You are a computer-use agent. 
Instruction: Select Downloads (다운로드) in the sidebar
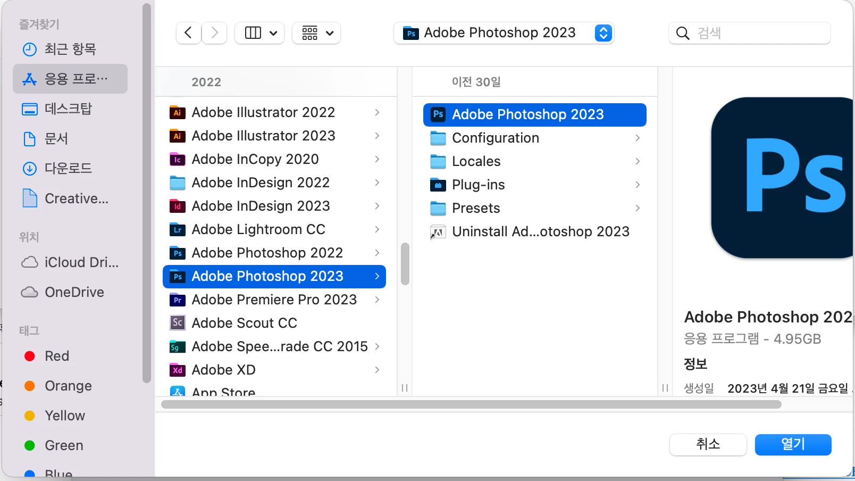tap(70, 169)
